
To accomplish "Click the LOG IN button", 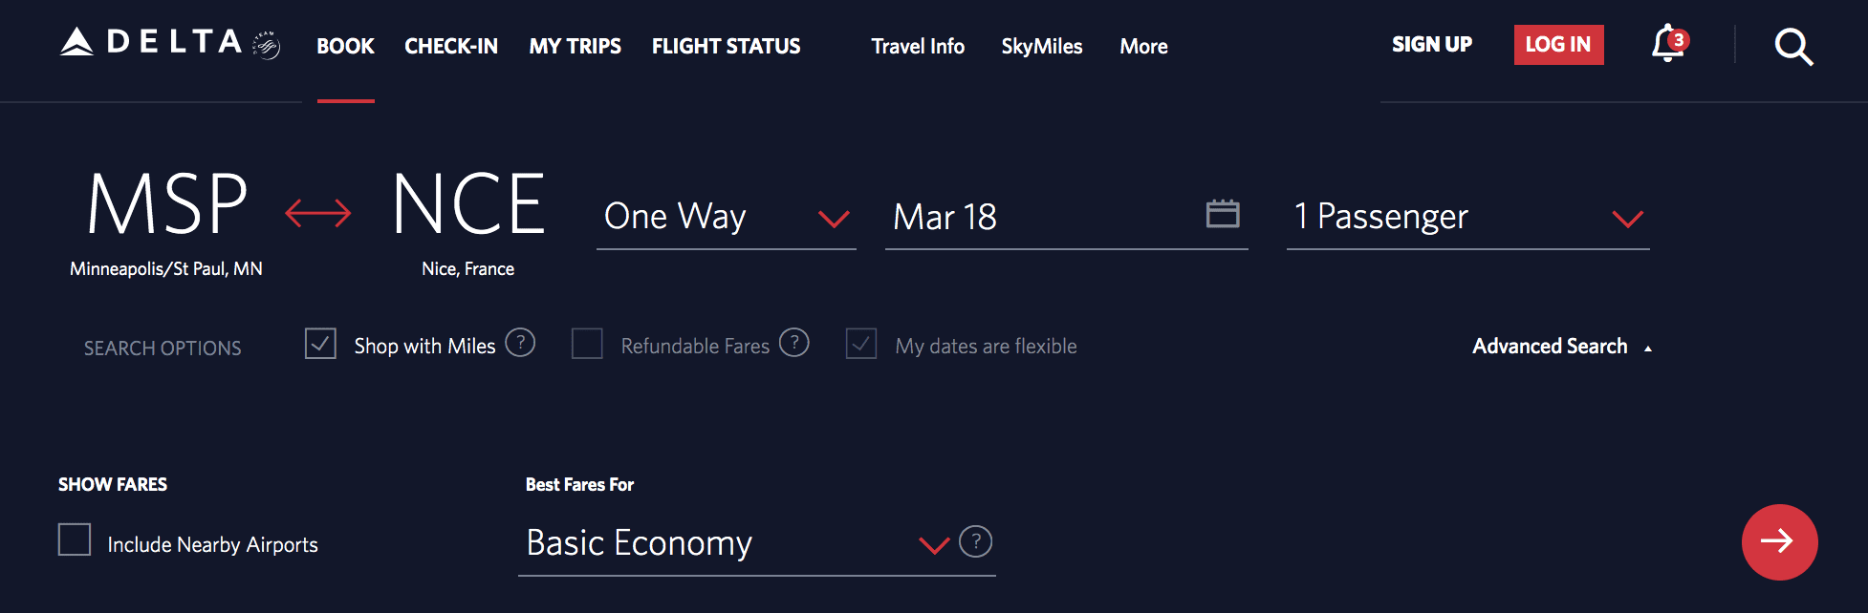I will 1558,44.
